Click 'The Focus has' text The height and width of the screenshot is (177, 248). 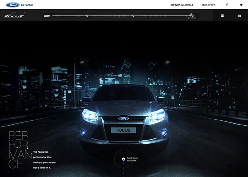click(41, 152)
